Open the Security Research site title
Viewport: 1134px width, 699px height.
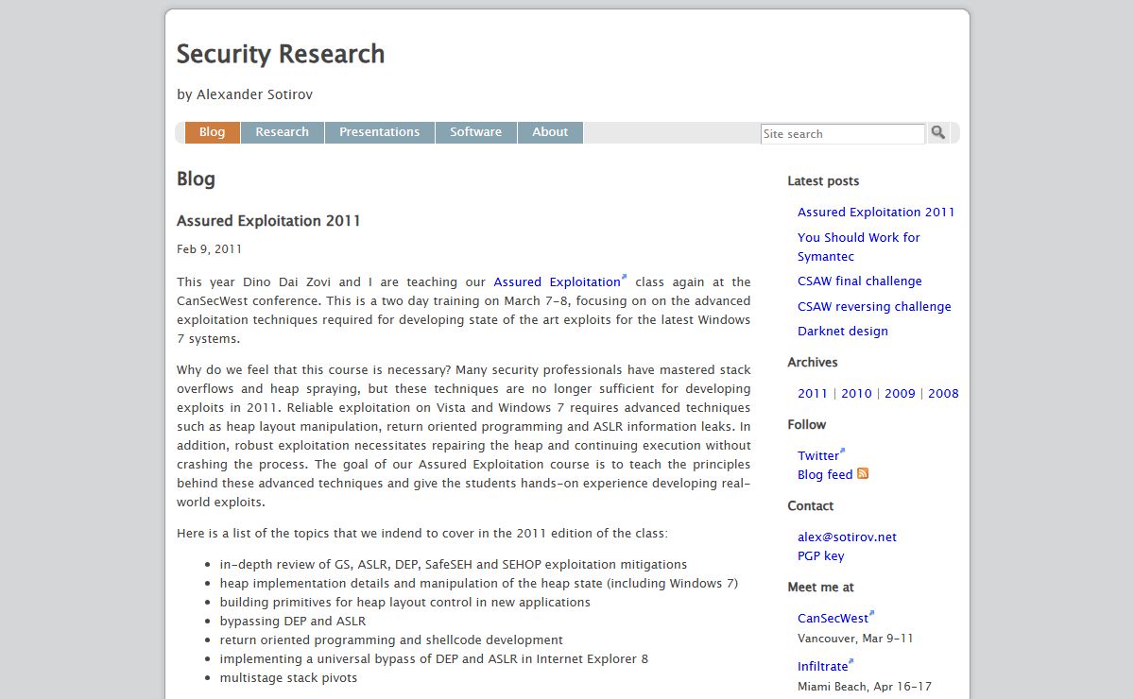tap(281, 54)
